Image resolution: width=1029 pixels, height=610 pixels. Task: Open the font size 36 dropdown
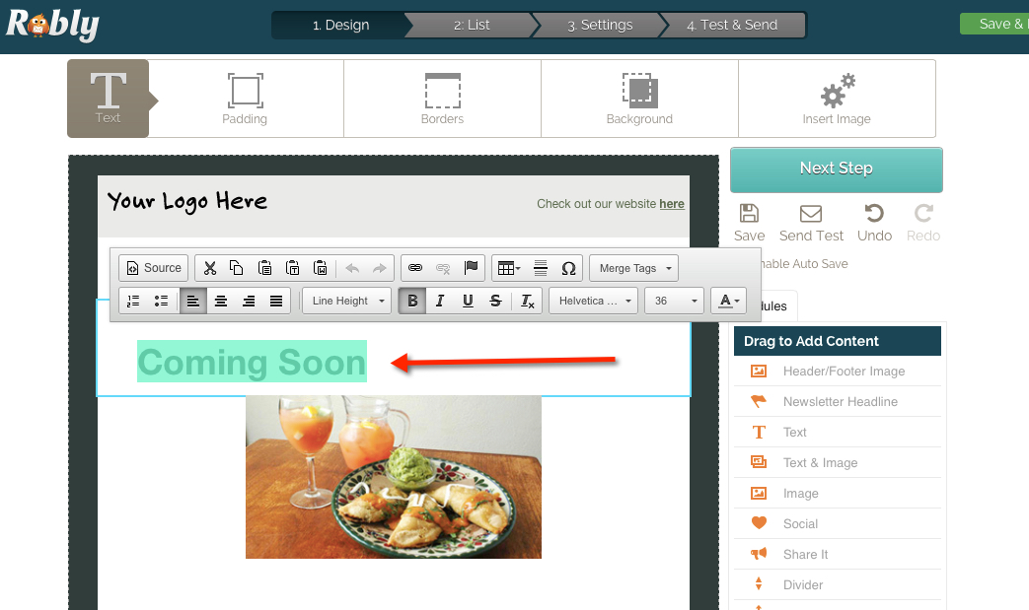pyautogui.click(x=673, y=302)
